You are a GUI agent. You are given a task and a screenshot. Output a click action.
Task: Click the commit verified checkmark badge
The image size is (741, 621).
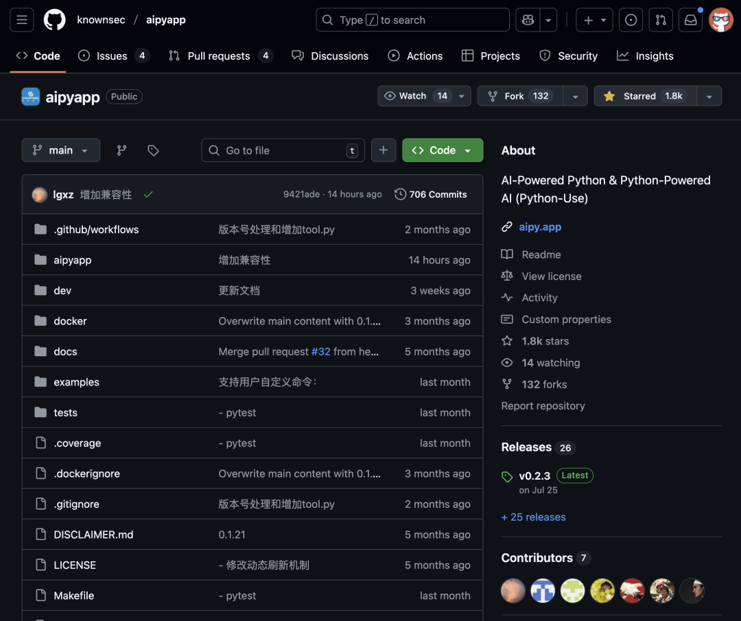pos(148,194)
